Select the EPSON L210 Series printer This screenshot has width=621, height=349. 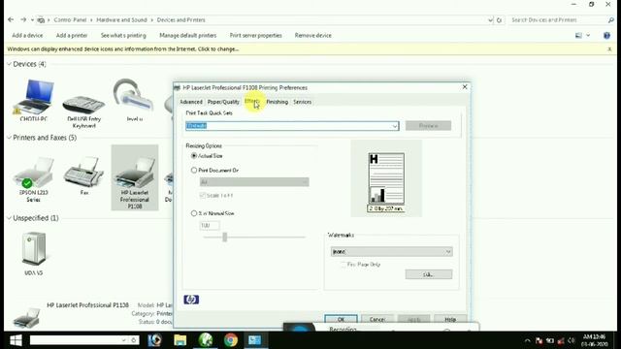click(x=34, y=178)
